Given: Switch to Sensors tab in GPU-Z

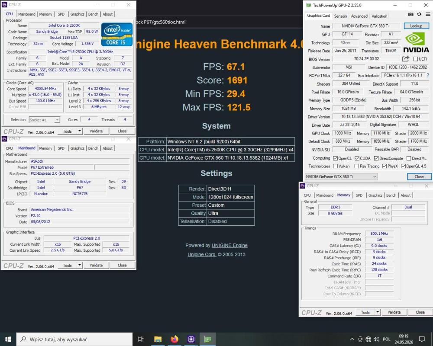Looking at the screenshot, I should pos(340,16).
